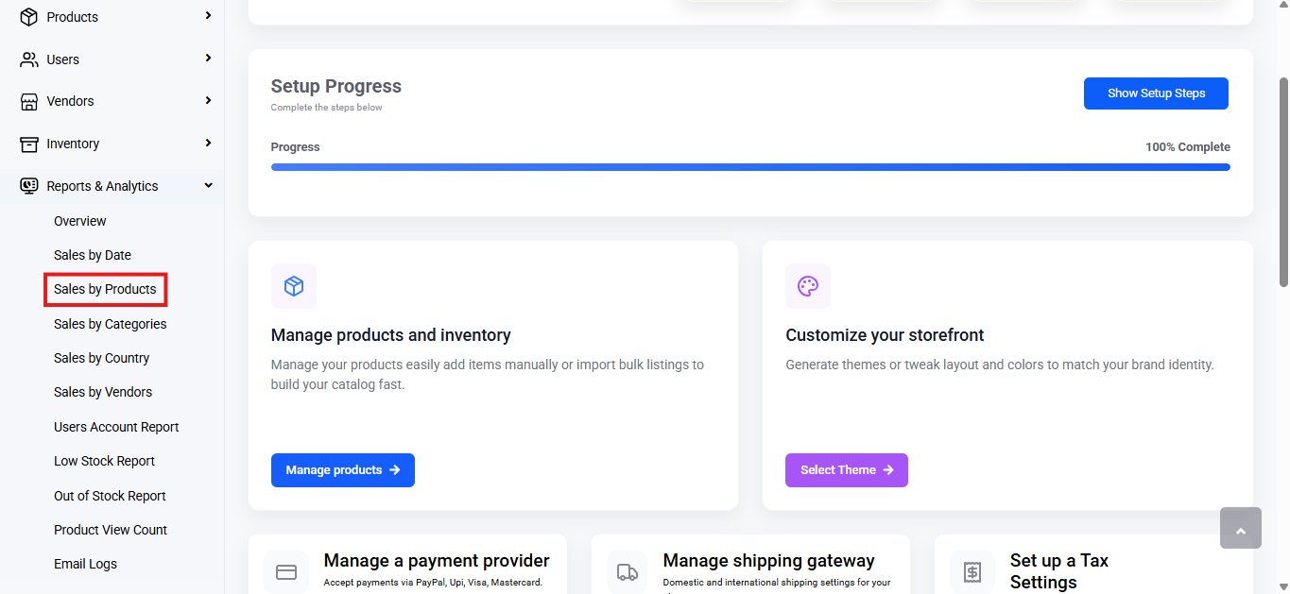Click the page vertical scrollbar
1290x594 pixels.
point(1283,182)
